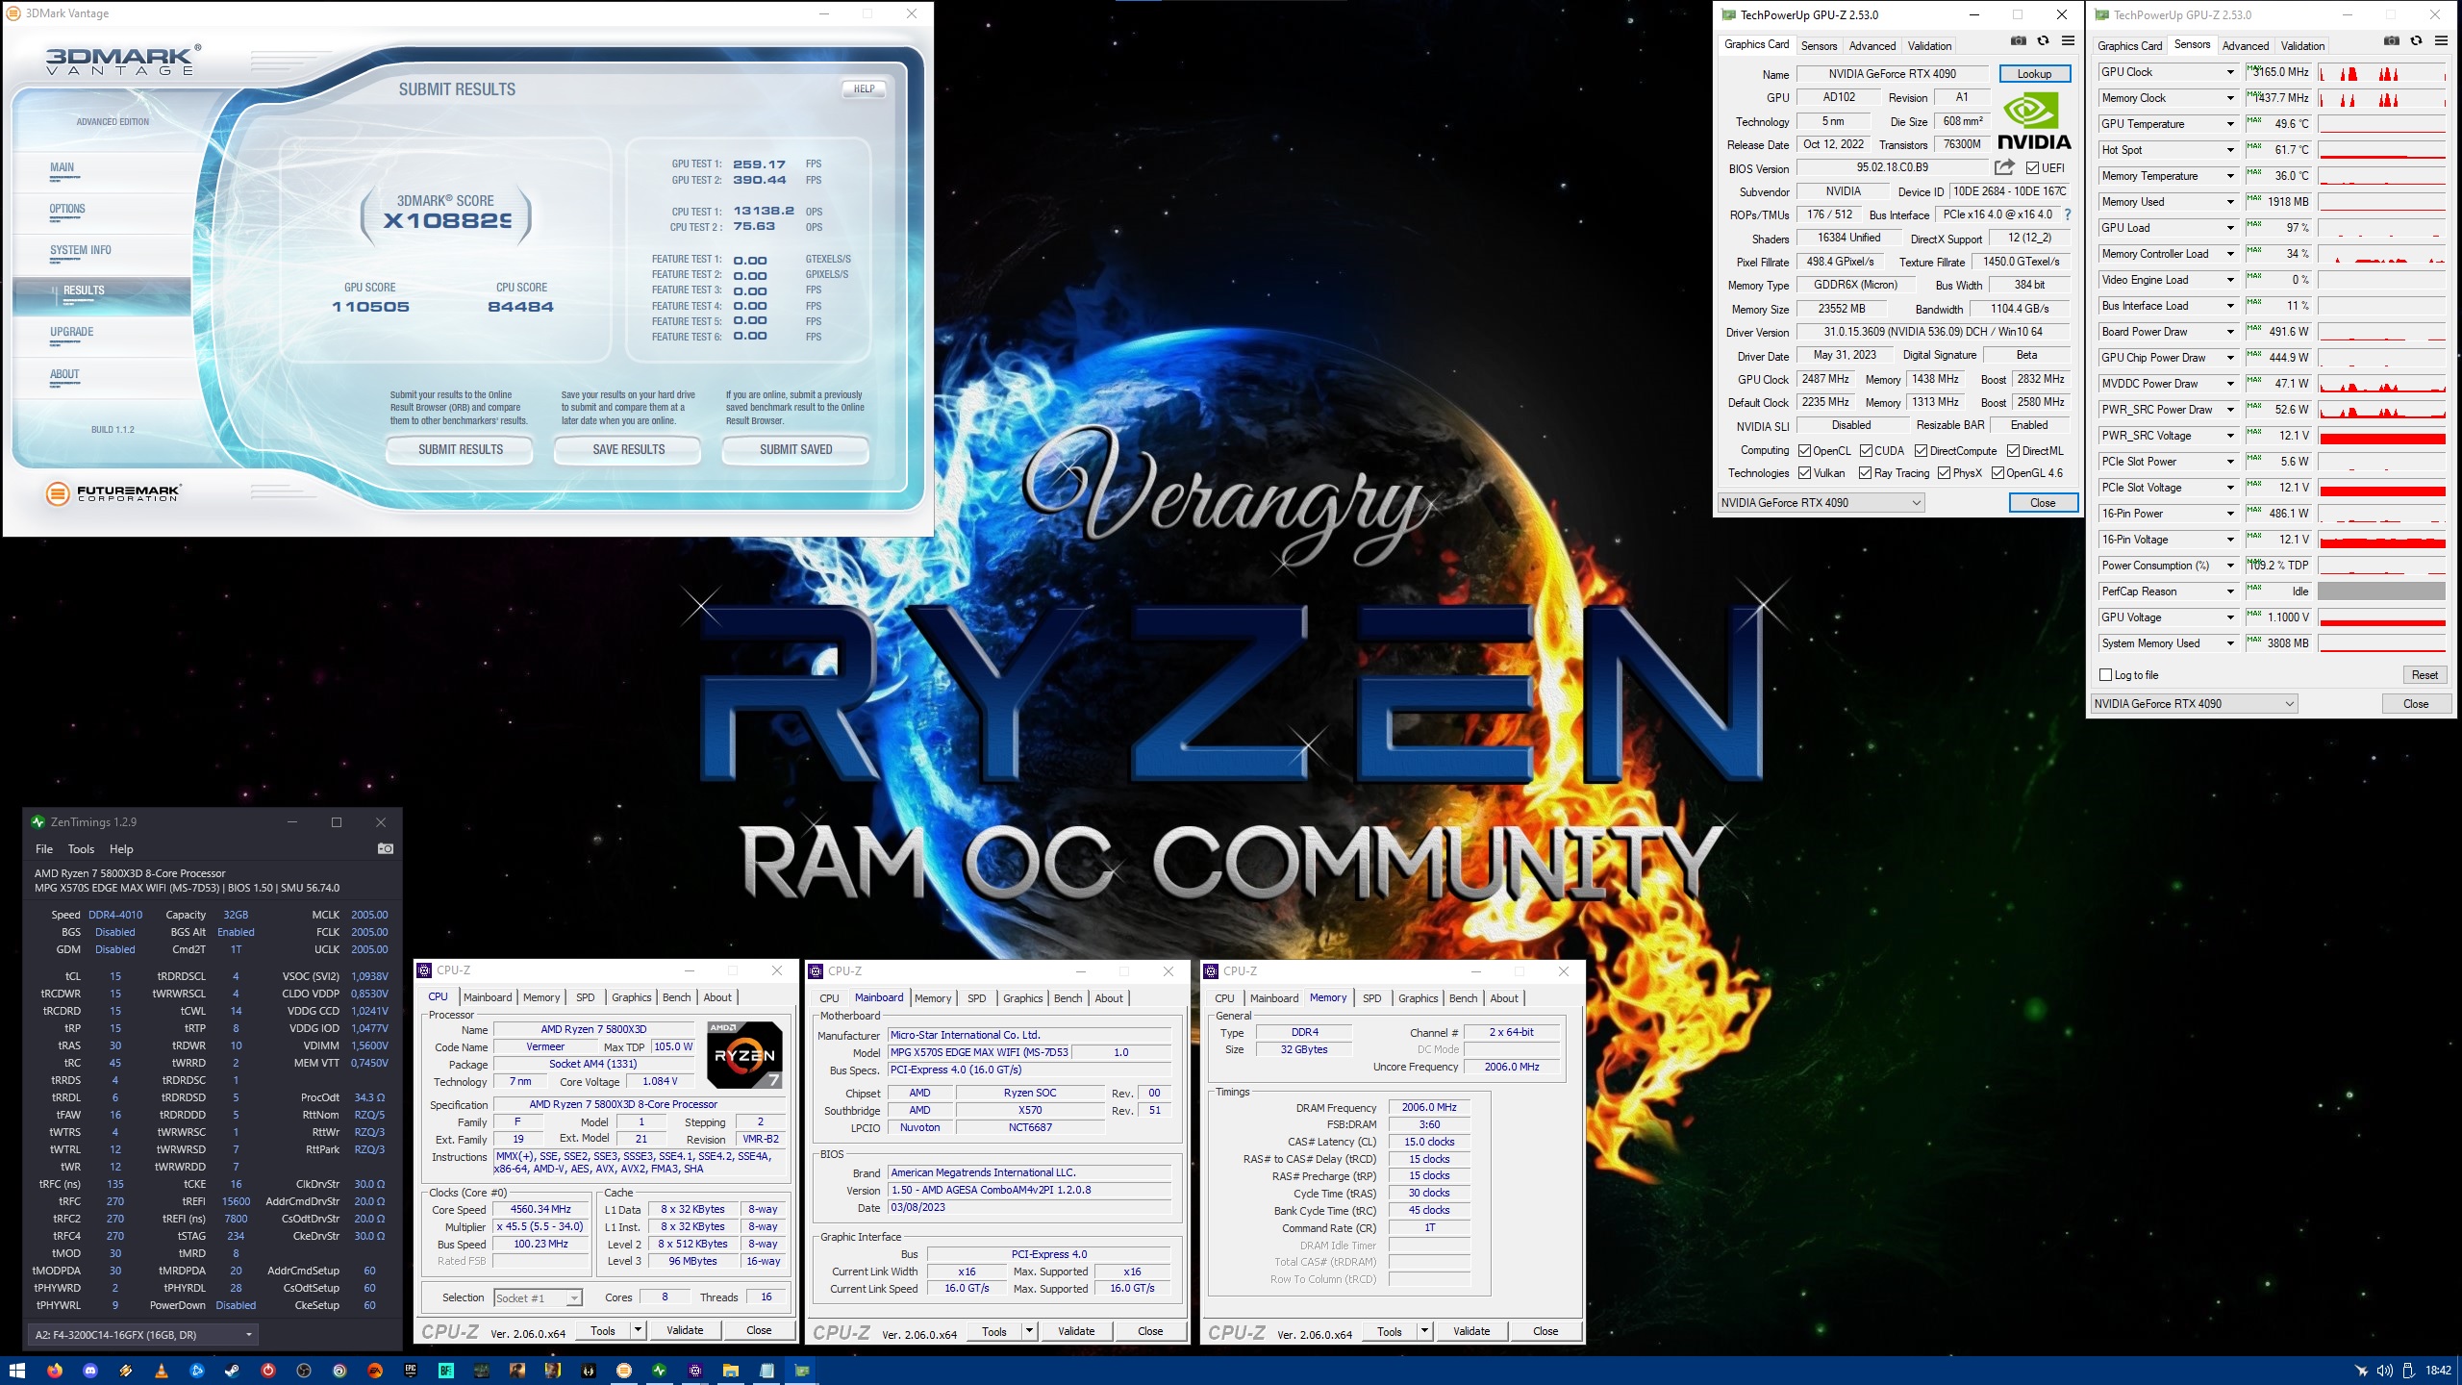The width and height of the screenshot is (2462, 1385).
Task: Open hamburger menu in GPU-Z Sensors window
Action: (2441, 41)
